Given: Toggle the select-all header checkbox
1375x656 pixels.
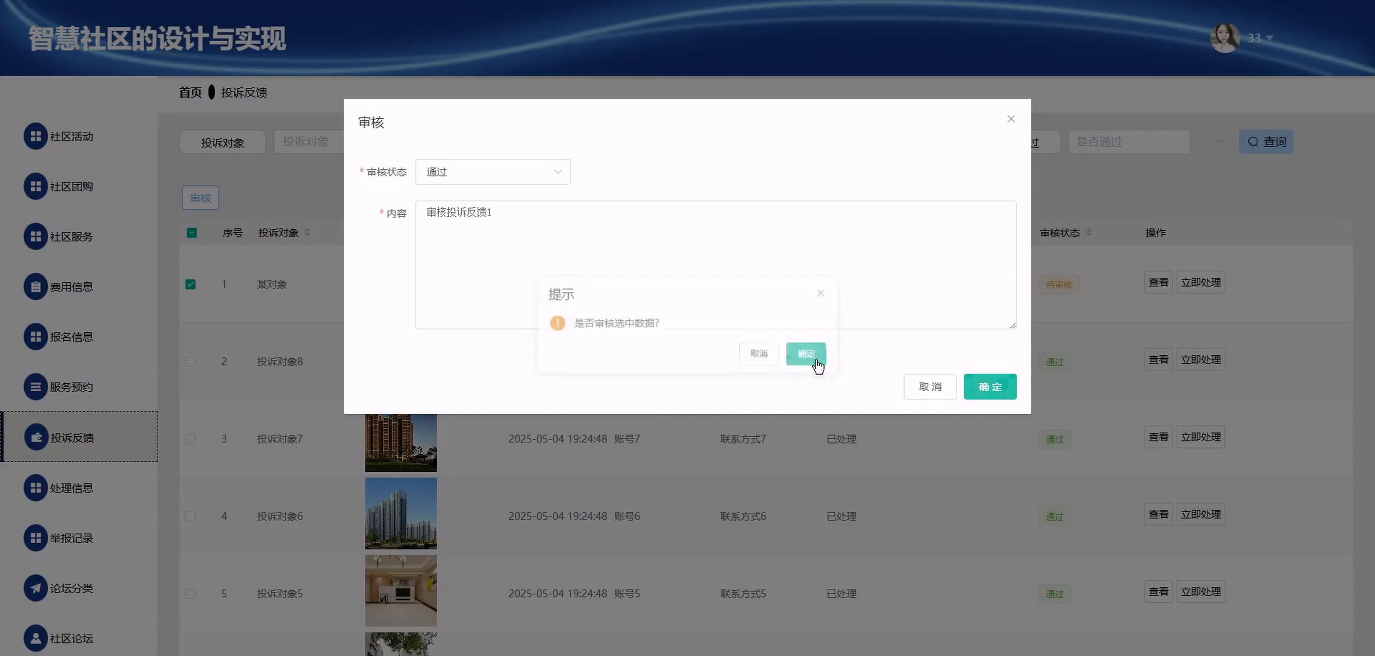Looking at the screenshot, I should pyautogui.click(x=192, y=233).
